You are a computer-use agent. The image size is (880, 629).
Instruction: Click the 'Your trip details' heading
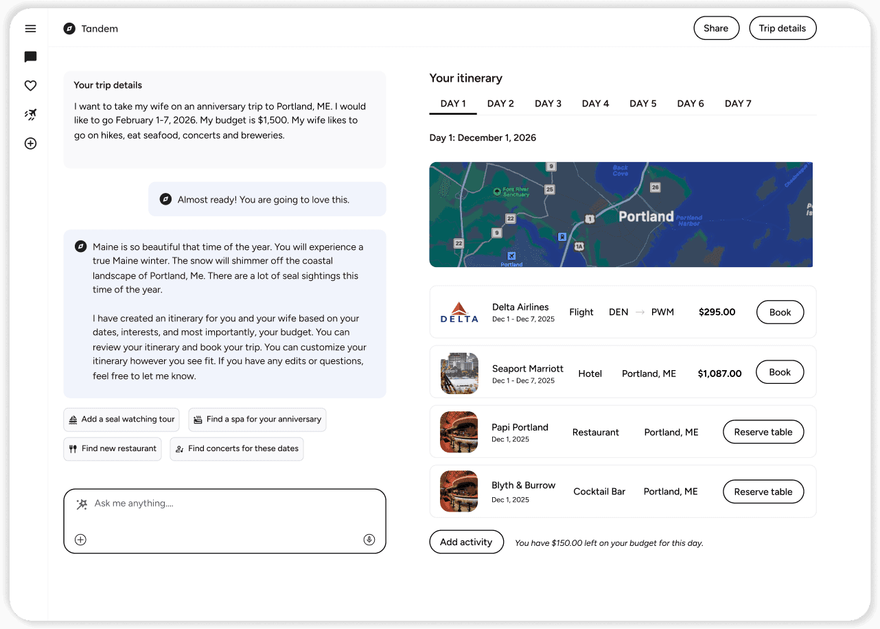click(108, 85)
